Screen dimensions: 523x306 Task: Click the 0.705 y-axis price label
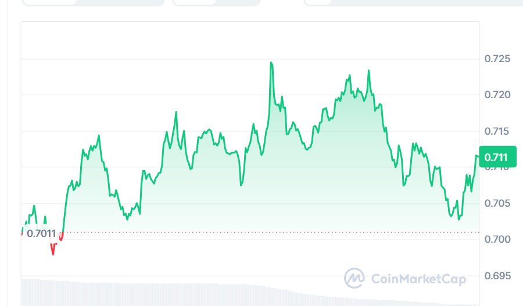[x=497, y=203]
